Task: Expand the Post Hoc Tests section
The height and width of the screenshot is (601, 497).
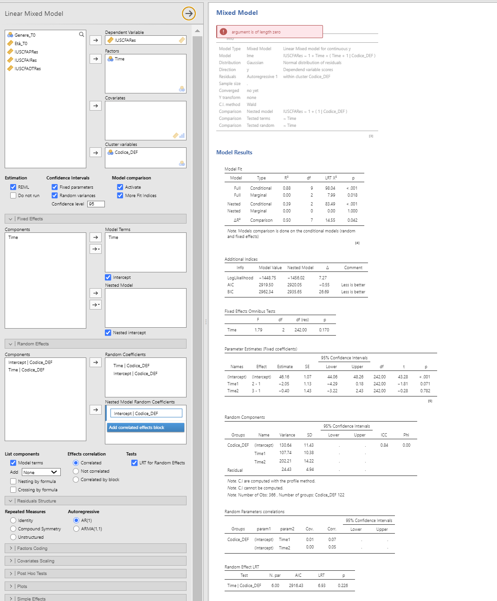Action: pos(95,573)
